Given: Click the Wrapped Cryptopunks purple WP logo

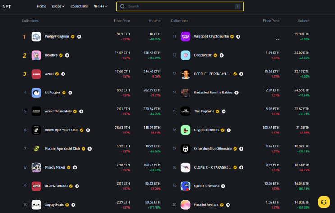Looking at the screenshot, I should tap(185, 37).
